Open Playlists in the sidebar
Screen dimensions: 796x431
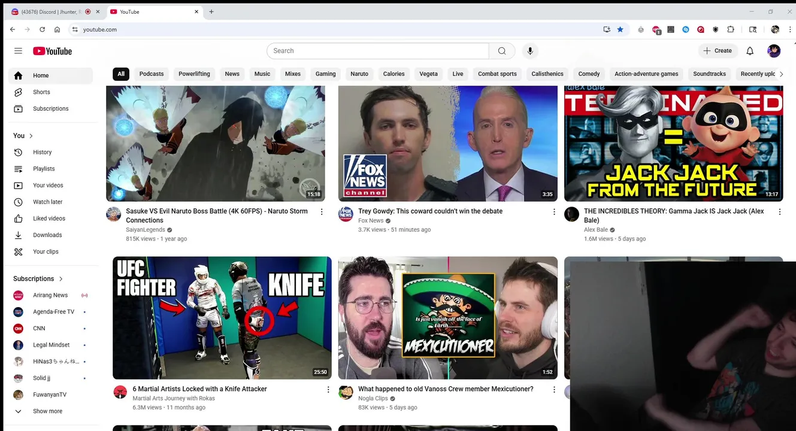[51, 169]
